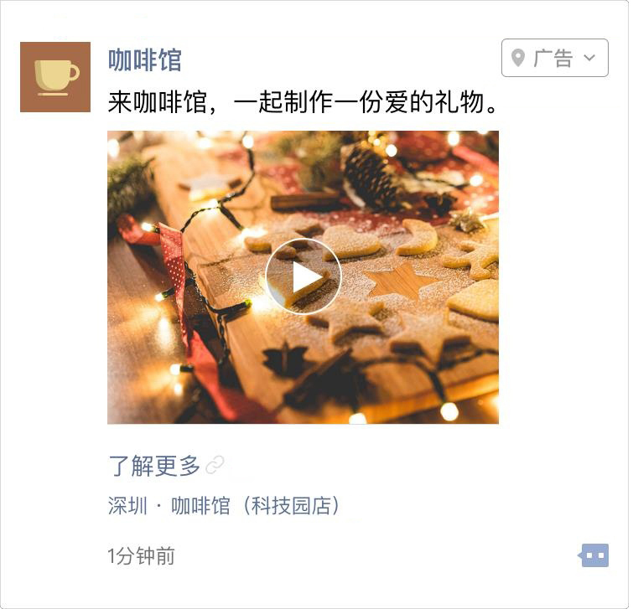Open the coffee cup avatar

pos(55,77)
